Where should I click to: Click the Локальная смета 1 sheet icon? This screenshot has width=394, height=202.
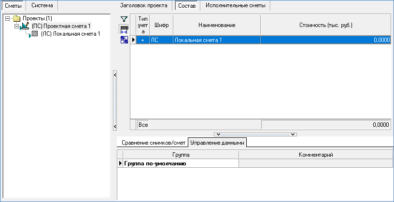[x=34, y=34]
